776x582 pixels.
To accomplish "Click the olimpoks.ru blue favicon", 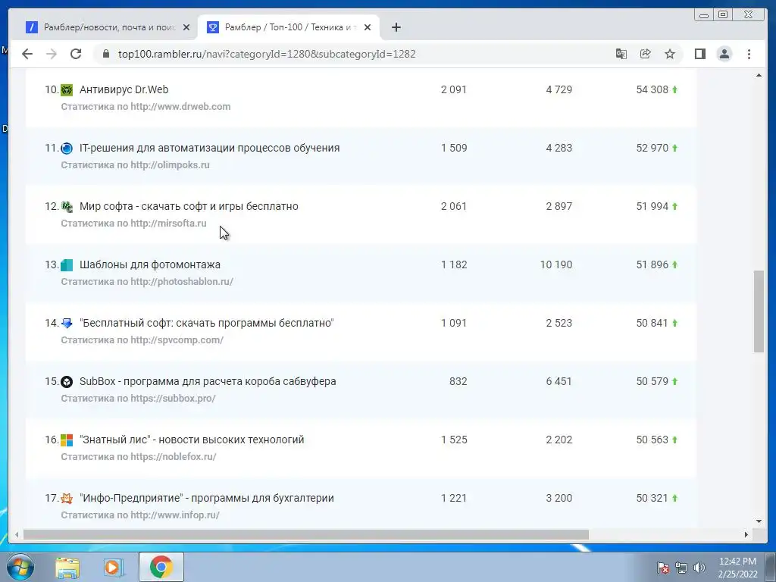I will 67,148.
